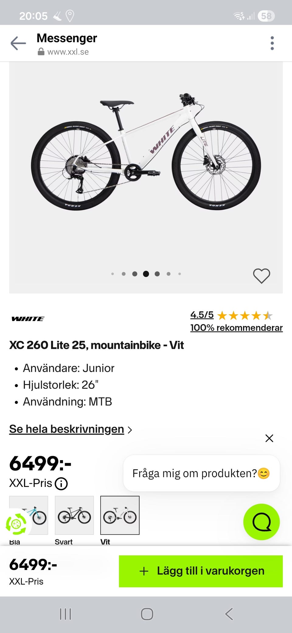Open the three-dot browser menu
Image resolution: width=292 pixels, height=633 pixels.
[272, 43]
